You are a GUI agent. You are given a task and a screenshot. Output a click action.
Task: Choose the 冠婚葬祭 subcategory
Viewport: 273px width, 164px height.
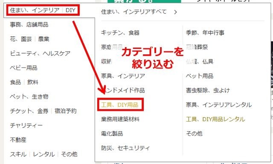coord(197,47)
